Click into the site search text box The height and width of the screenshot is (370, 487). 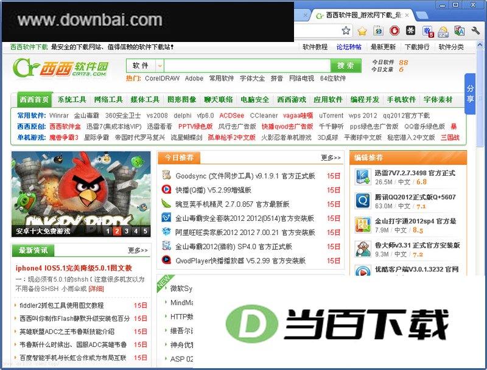click(247, 66)
